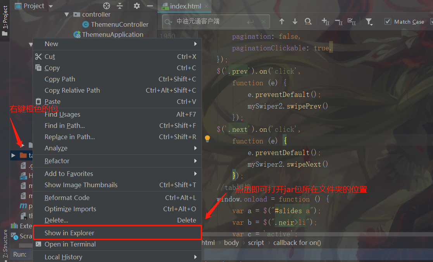
Task: Unselect occurrence icon in search bar
Action: (338, 22)
